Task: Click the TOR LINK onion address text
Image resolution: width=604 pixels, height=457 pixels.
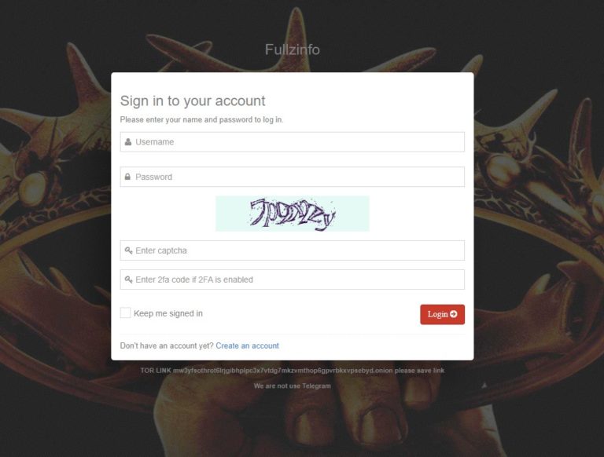Action: [283, 371]
